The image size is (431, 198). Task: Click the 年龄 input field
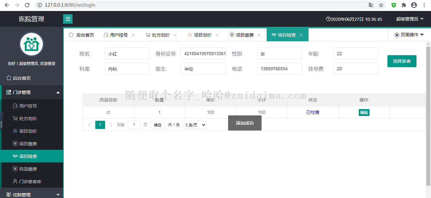coord(356,54)
